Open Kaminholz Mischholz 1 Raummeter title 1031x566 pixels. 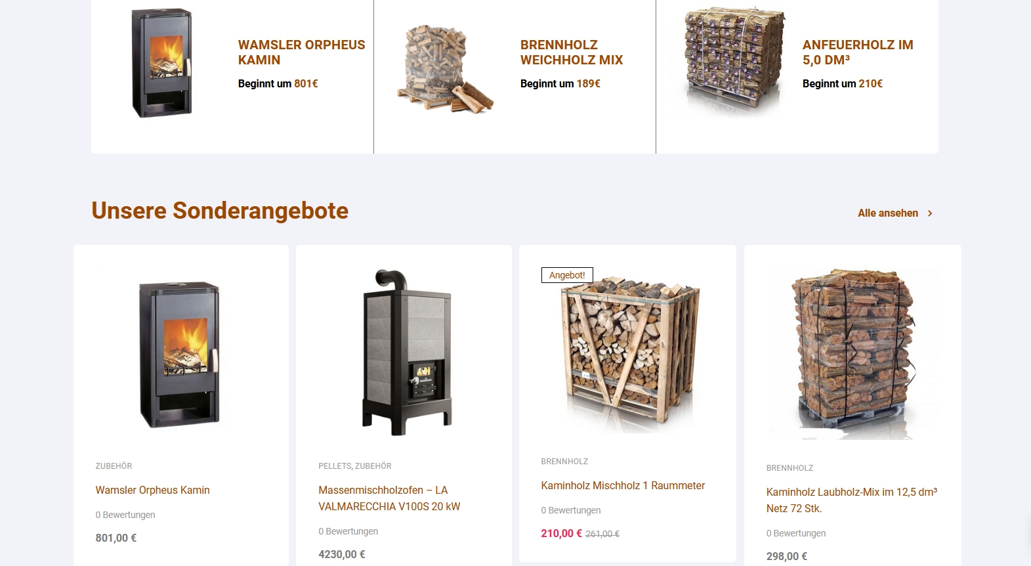(x=623, y=485)
